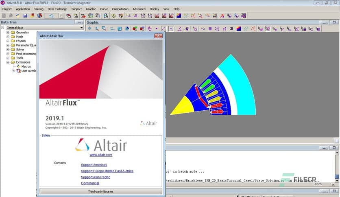Click the coordinate system axes icon
The width and height of the screenshot is (340, 197).
pos(149,28)
